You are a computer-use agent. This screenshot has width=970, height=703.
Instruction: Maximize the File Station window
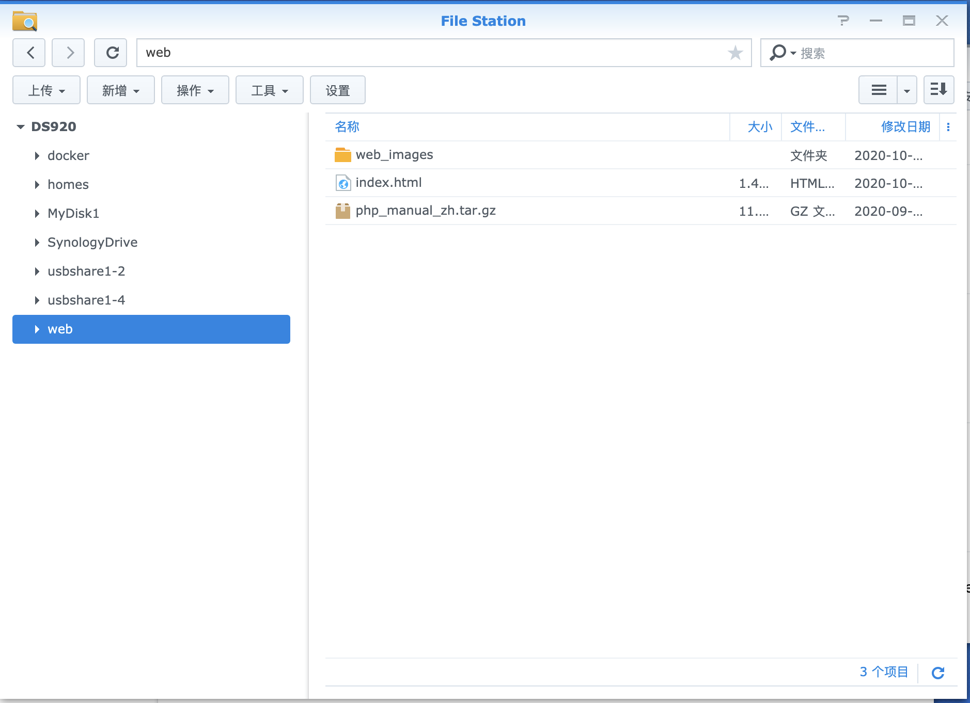909,21
